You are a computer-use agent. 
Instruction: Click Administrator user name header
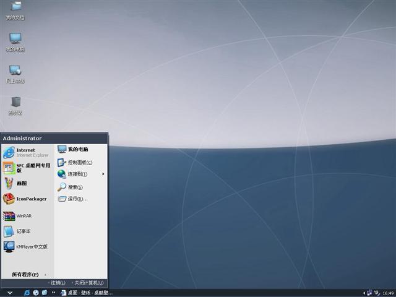pos(22,139)
